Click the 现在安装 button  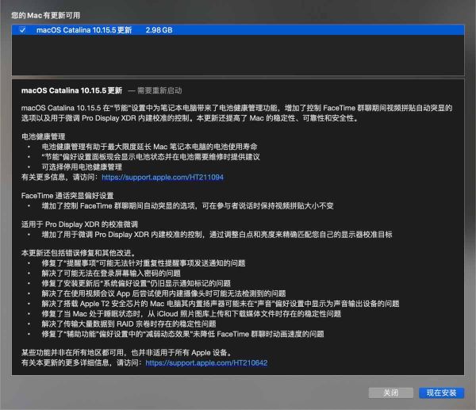point(440,393)
